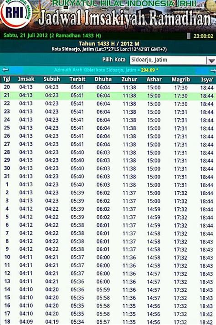Click the Dhuha column header
216x325 pixels.
tap(103, 79)
